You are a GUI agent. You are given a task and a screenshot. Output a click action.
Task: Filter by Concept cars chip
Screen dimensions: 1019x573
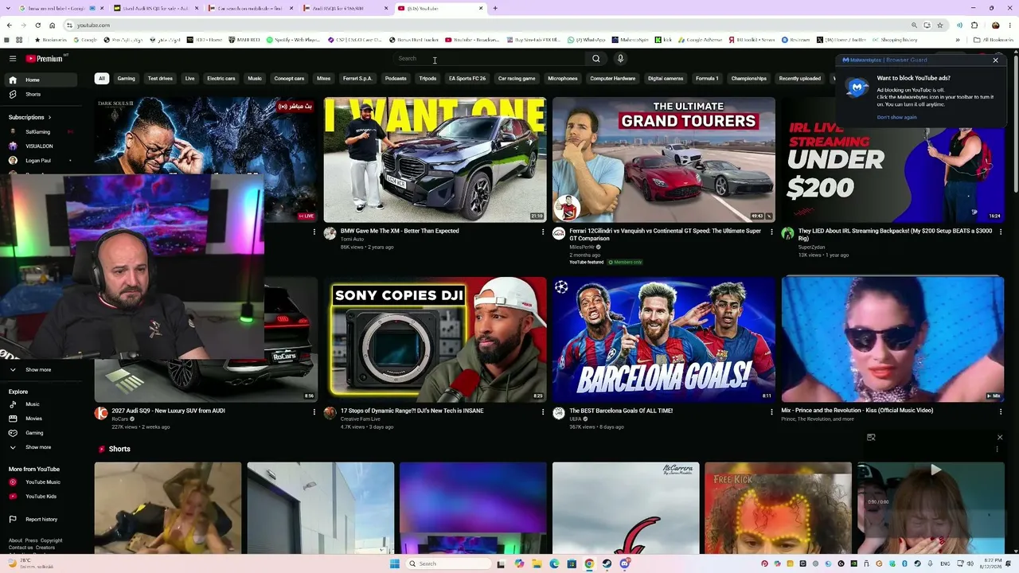pos(289,79)
